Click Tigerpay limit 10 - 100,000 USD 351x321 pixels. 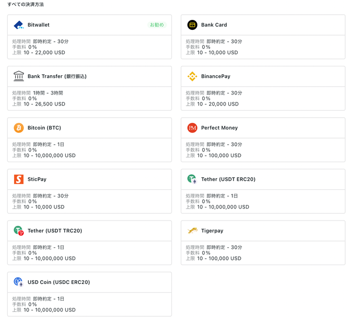click(x=219, y=258)
